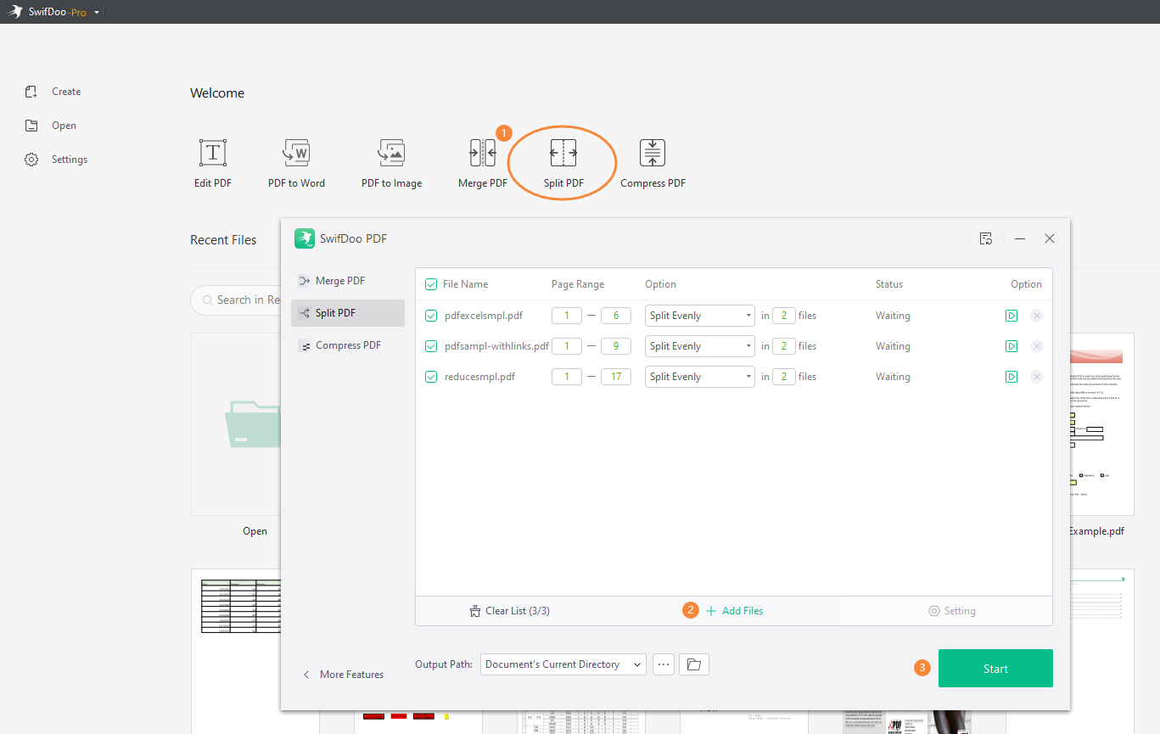This screenshot has height=734, width=1160.
Task: Uncheck pdfsampl-withlinks.pdf checkbox
Action: 431,346
